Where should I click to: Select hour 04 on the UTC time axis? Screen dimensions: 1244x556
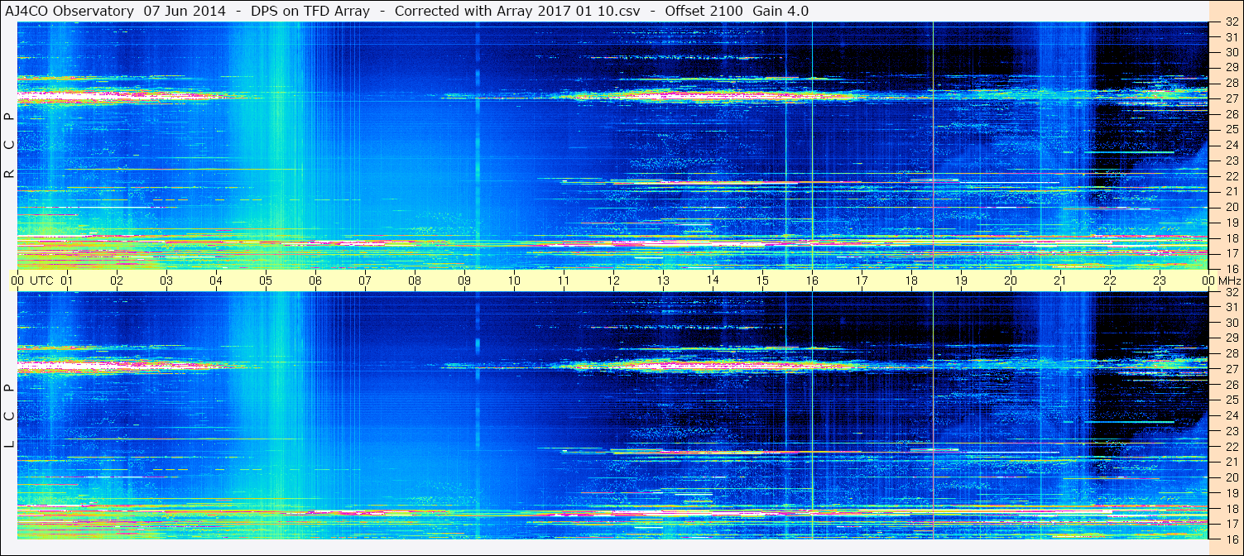[x=216, y=280]
